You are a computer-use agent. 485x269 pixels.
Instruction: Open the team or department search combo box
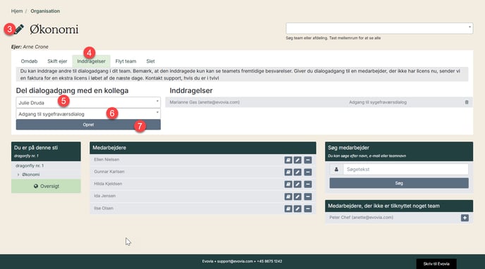[379, 28]
